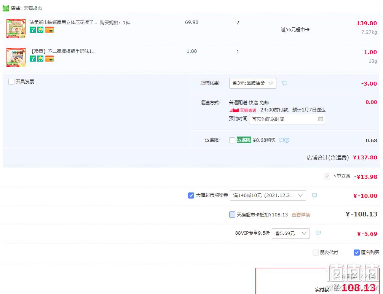Open the 店铺优惠 省3元:品牌洁柔 dropdown
383x294 pixels.
[x=252, y=83]
